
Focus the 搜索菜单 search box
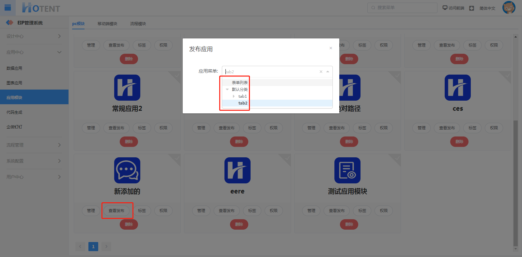coord(402,8)
